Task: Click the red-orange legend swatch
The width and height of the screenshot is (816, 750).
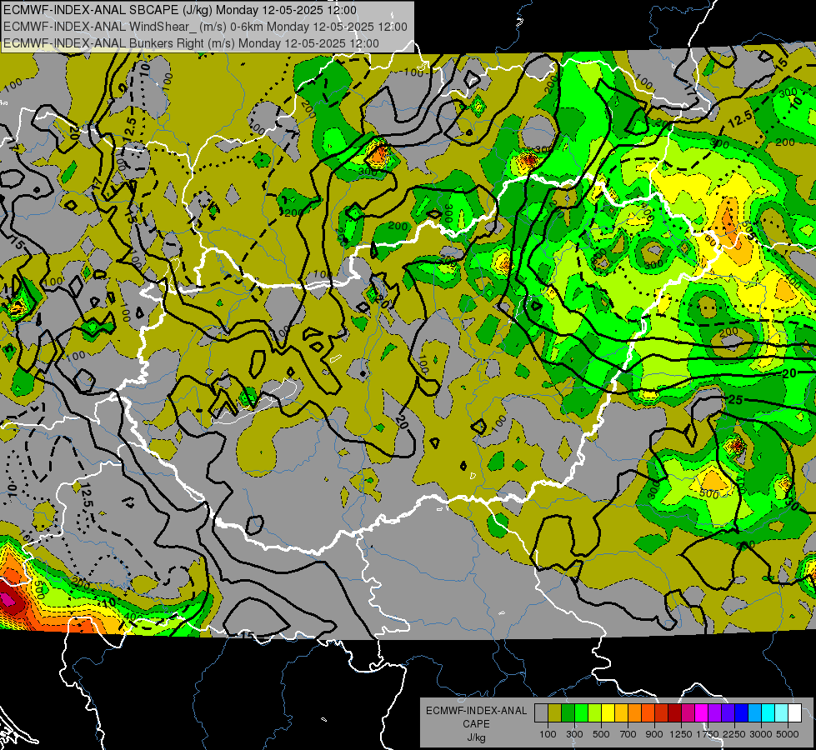Action: coord(648,713)
